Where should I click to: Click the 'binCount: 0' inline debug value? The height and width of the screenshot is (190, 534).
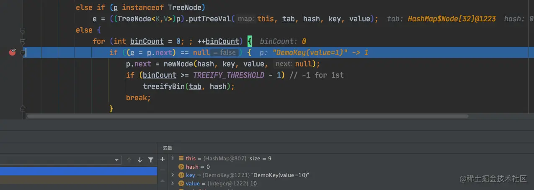click(283, 41)
